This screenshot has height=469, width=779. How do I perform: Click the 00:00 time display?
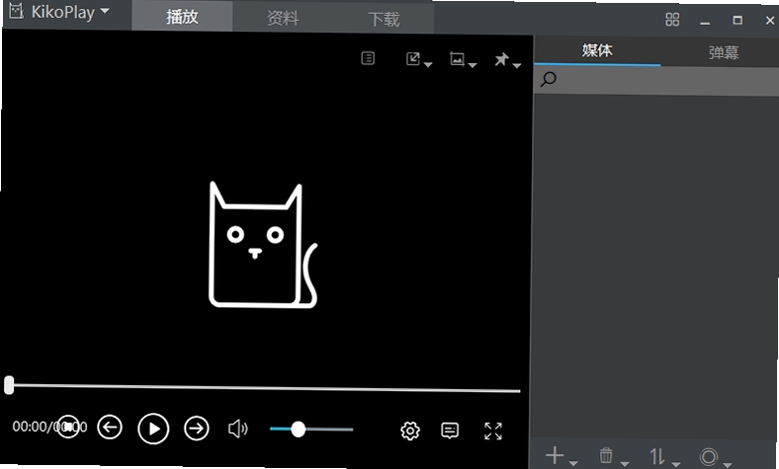[49, 427]
